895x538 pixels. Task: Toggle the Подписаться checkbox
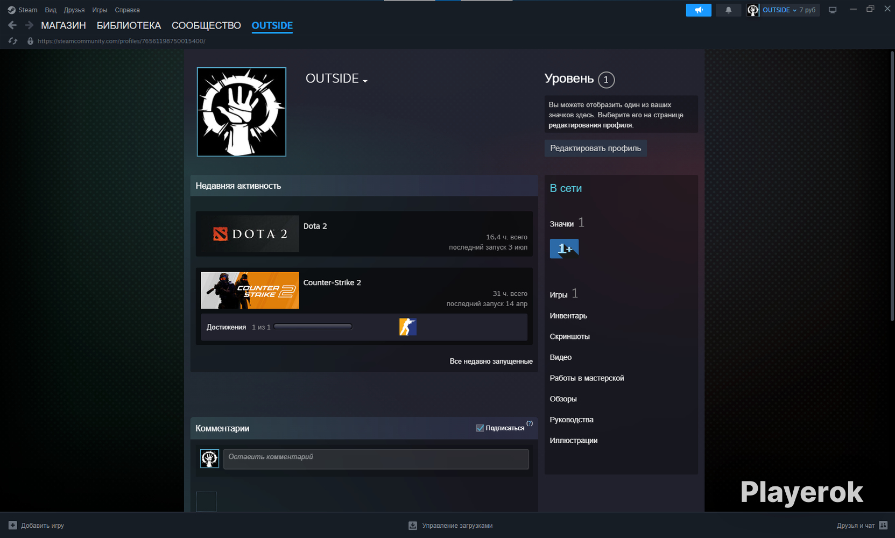point(480,428)
